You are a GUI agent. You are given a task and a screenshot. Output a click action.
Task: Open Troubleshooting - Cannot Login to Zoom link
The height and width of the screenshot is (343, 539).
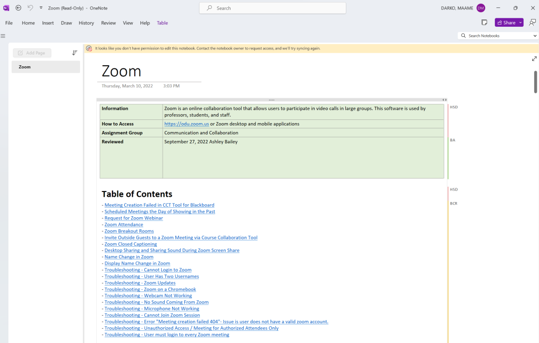[148, 270]
